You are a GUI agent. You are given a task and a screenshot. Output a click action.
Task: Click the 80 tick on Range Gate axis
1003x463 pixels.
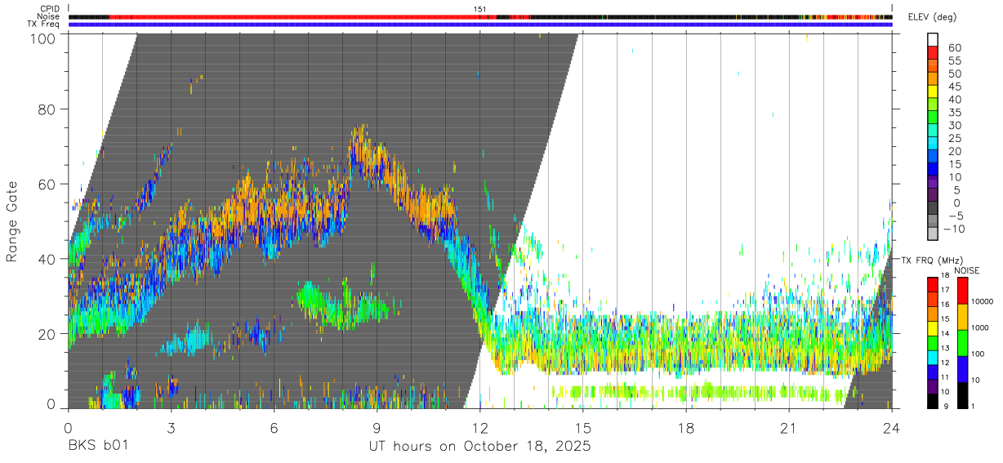point(47,109)
